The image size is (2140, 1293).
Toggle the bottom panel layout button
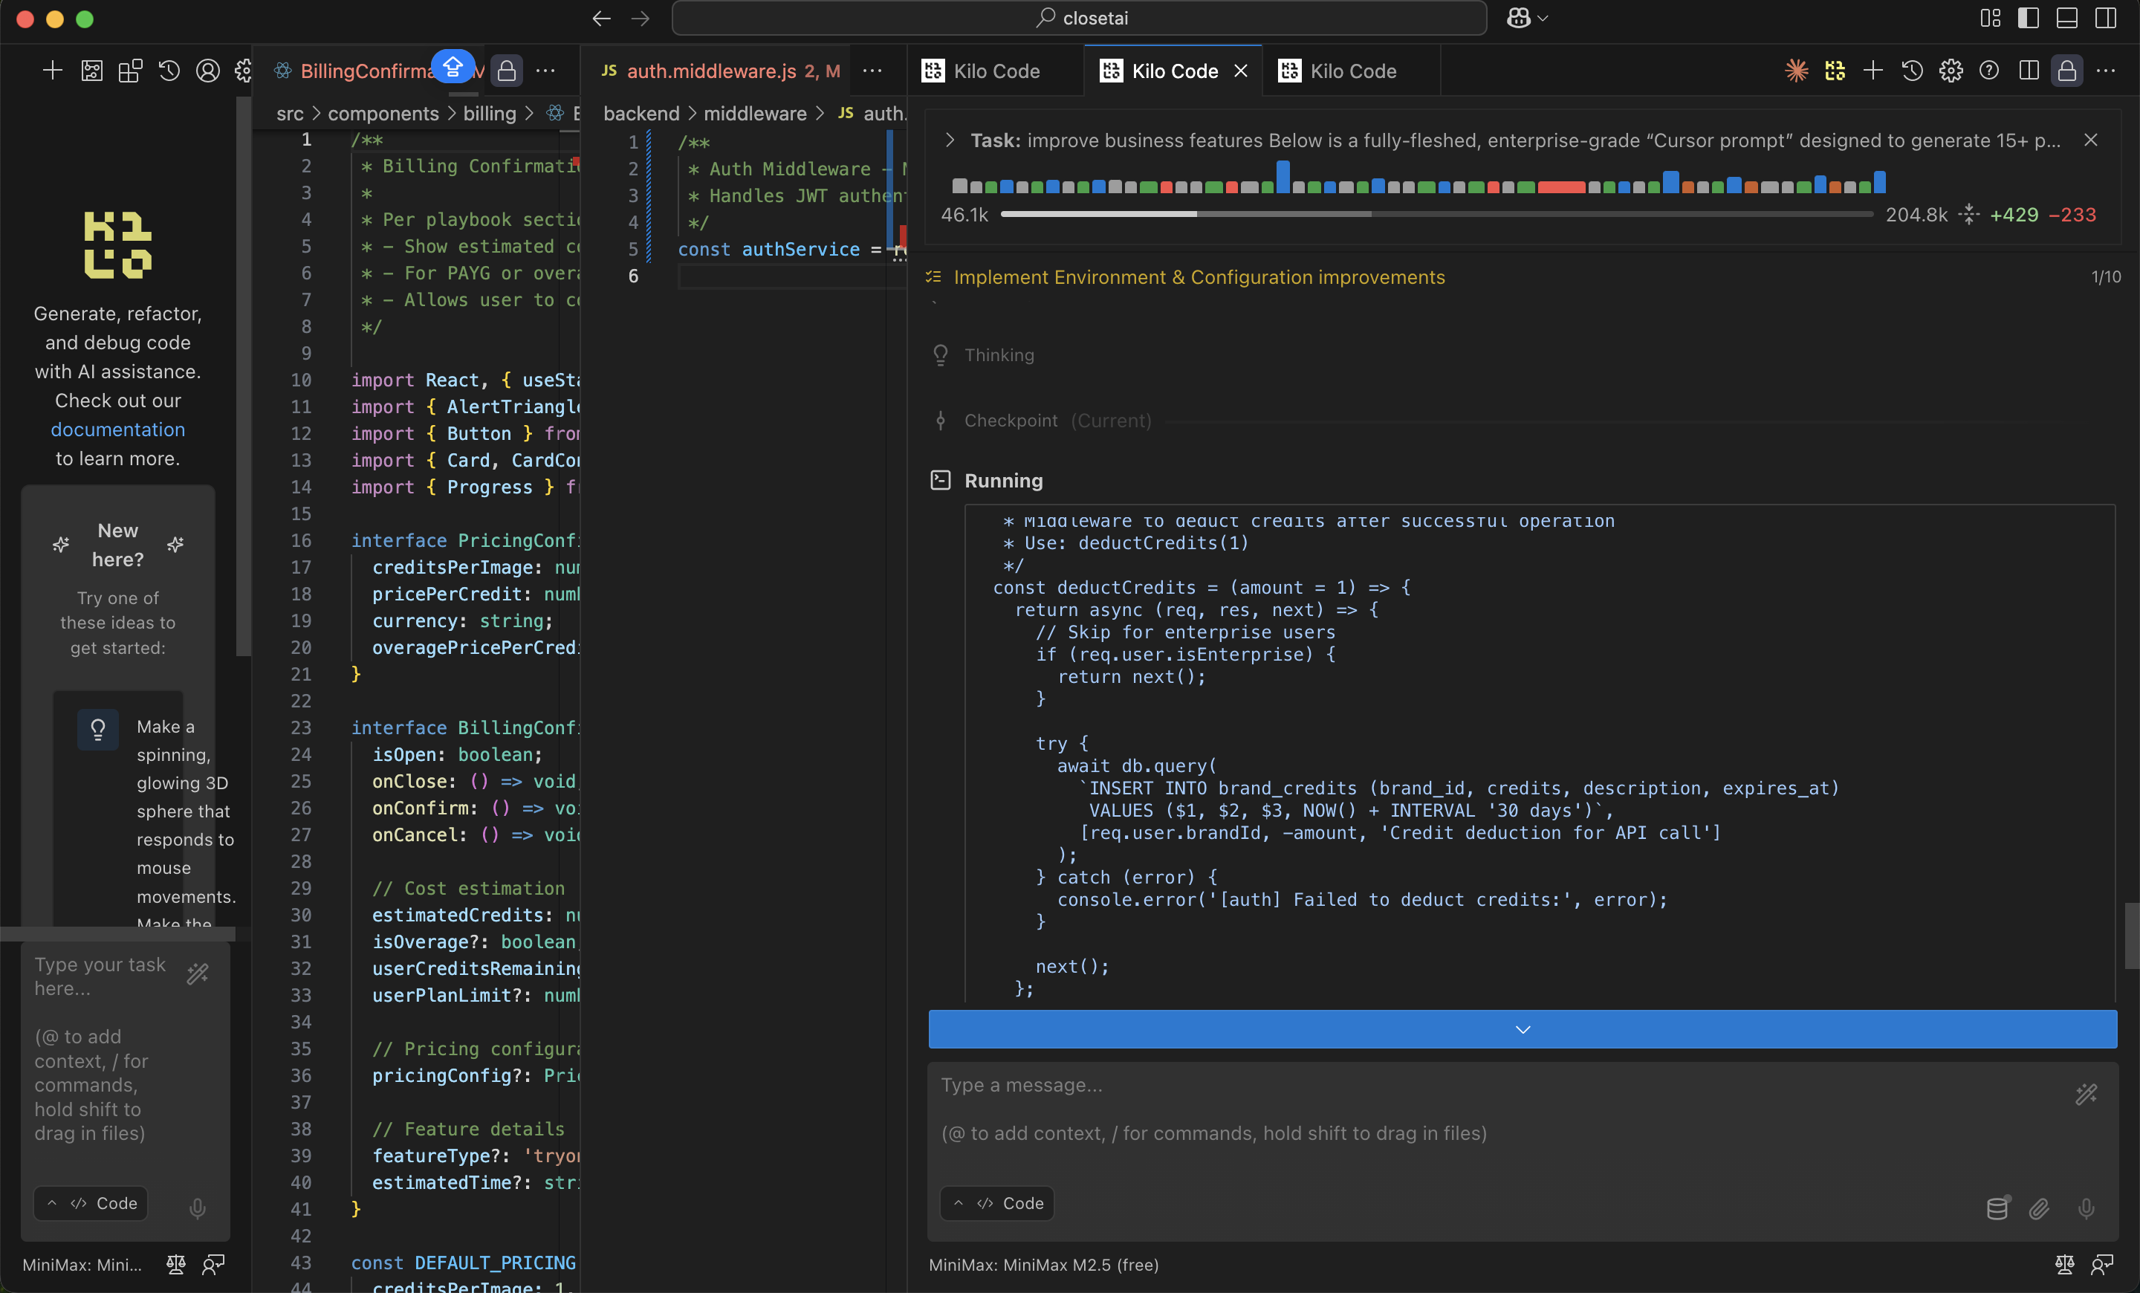(2067, 19)
